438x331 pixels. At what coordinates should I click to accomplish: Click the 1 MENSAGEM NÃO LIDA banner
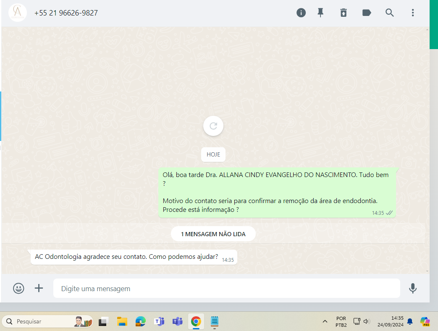(213, 234)
